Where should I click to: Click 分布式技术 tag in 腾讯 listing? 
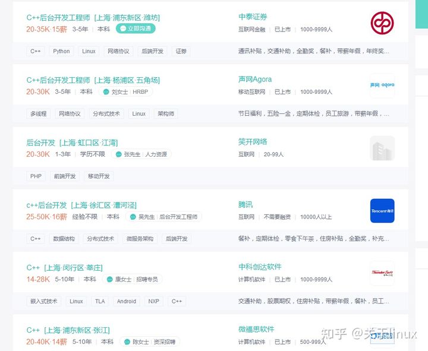click(x=100, y=239)
